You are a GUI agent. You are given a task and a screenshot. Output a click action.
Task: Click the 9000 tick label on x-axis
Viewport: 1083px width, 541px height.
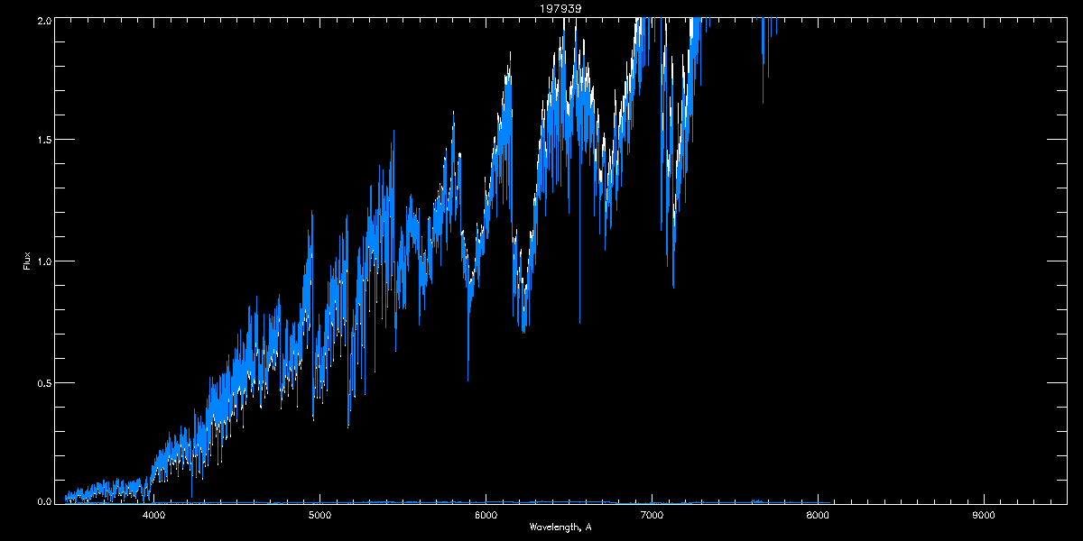[984, 516]
